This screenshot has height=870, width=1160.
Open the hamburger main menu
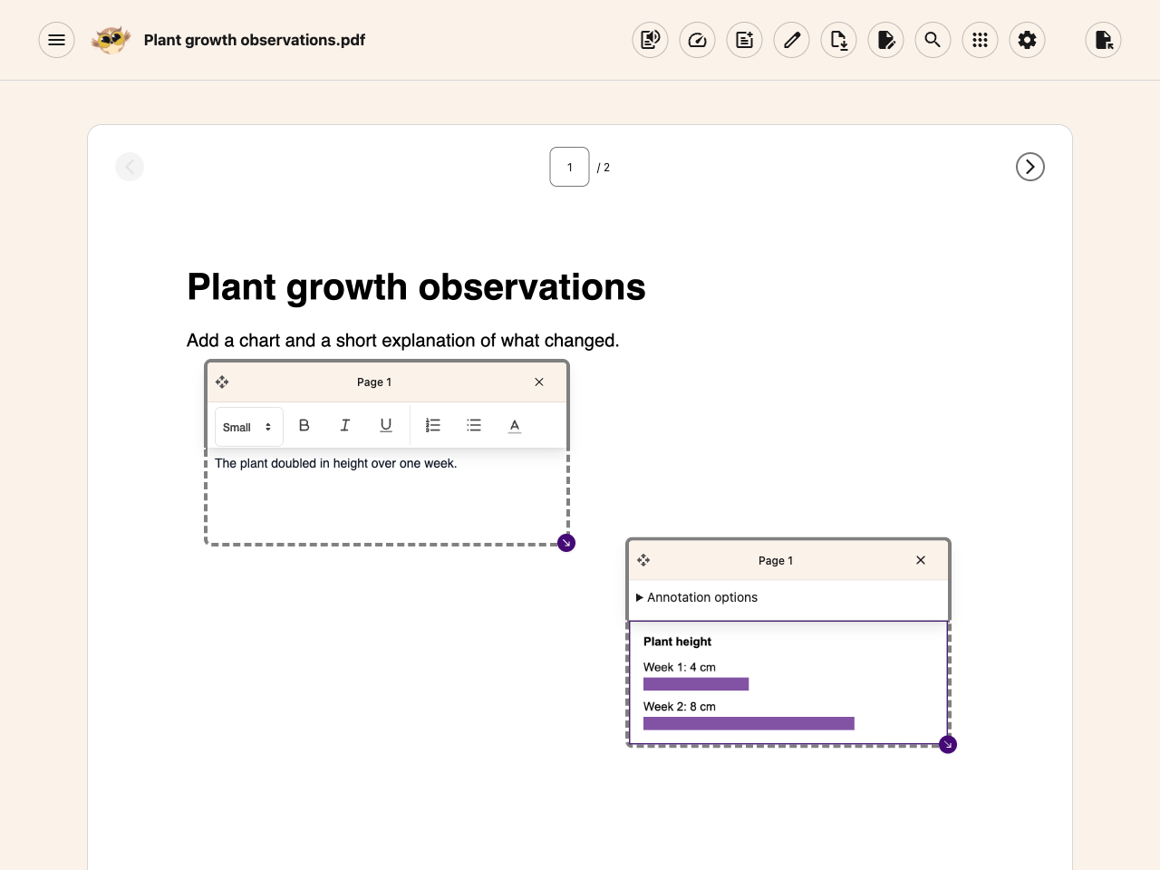(56, 40)
